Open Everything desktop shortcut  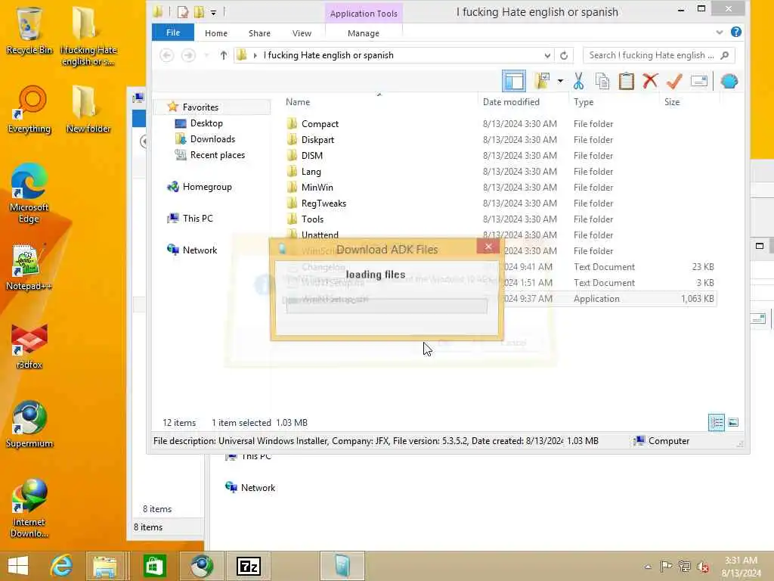coord(29,110)
